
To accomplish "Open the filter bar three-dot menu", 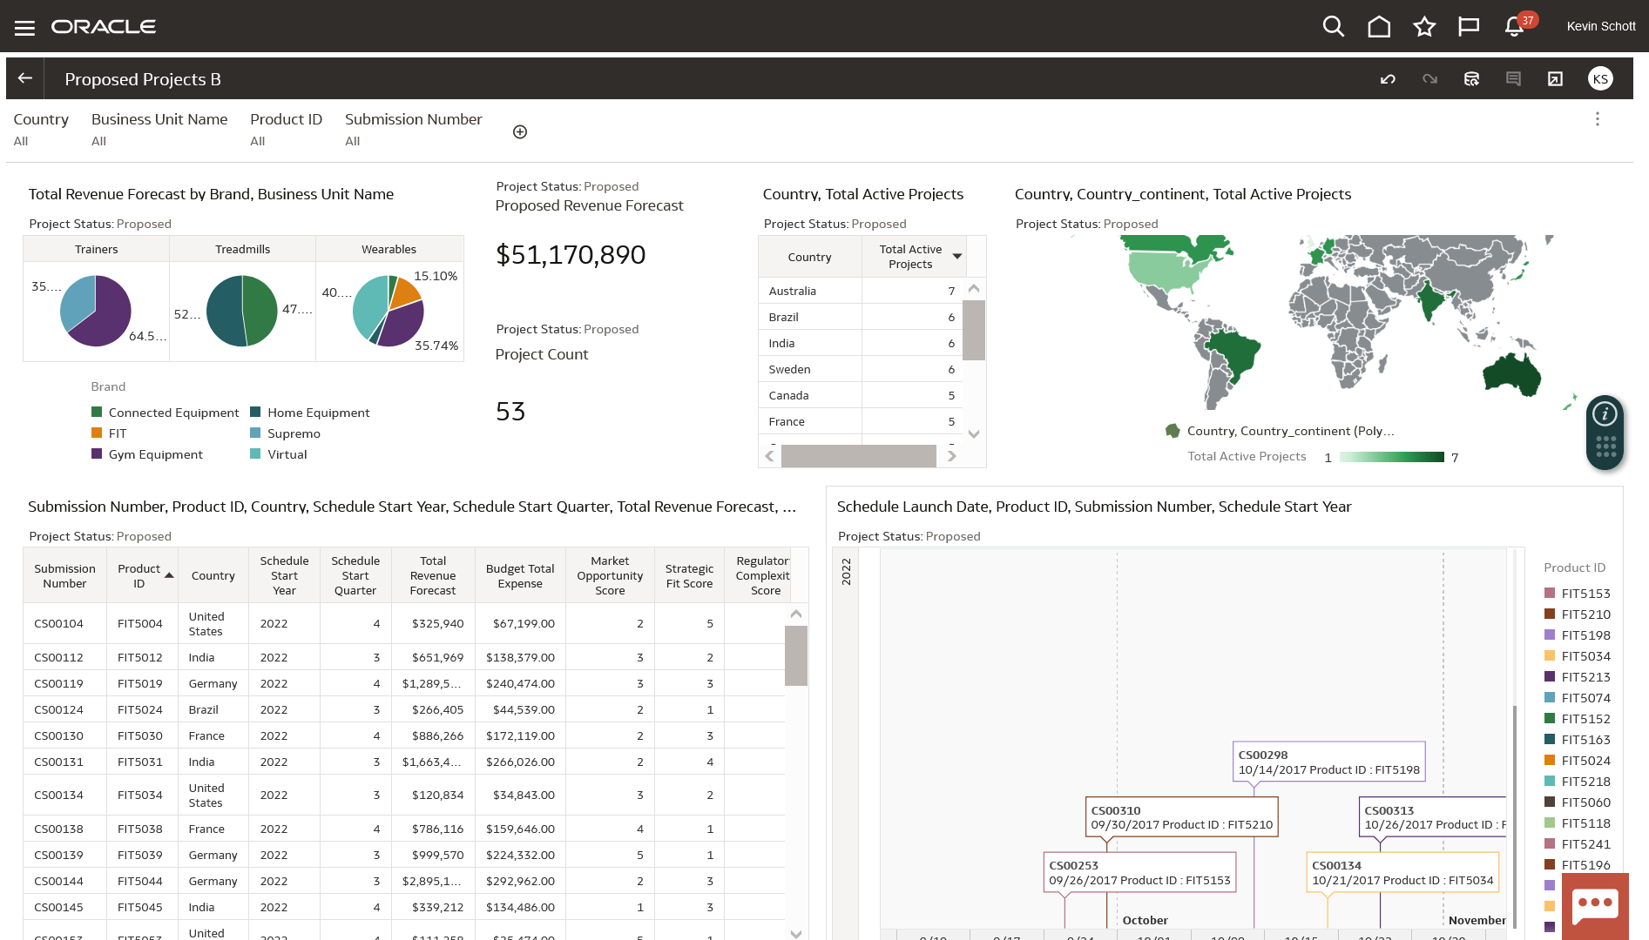I will pyautogui.click(x=1597, y=119).
